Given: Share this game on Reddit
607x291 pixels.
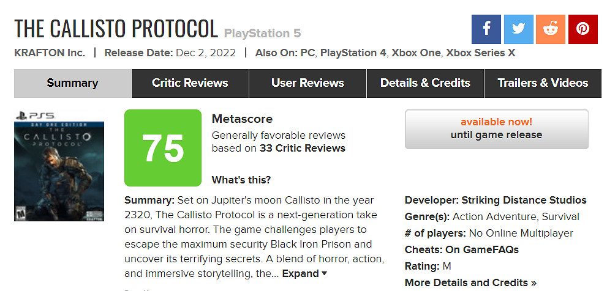Looking at the screenshot, I should coord(551,29).
